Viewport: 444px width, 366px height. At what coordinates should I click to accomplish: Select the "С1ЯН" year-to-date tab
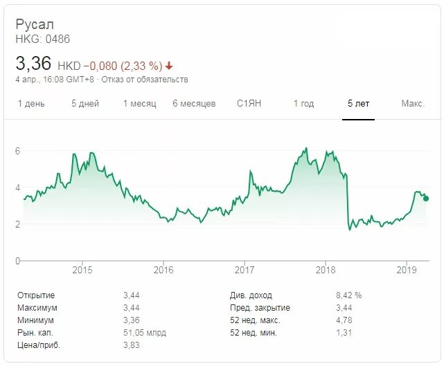click(x=249, y=104)
